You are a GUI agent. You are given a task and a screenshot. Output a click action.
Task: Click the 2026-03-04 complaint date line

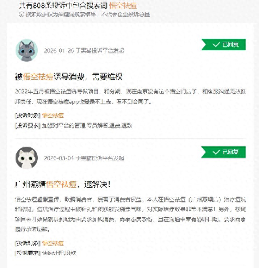[x=84, y=158]
